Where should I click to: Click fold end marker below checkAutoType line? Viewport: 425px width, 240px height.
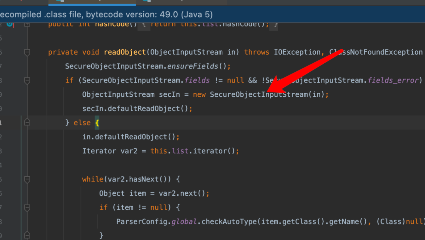tap(27, 235)
